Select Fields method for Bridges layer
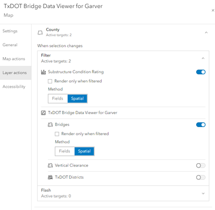 pos(64,151)
